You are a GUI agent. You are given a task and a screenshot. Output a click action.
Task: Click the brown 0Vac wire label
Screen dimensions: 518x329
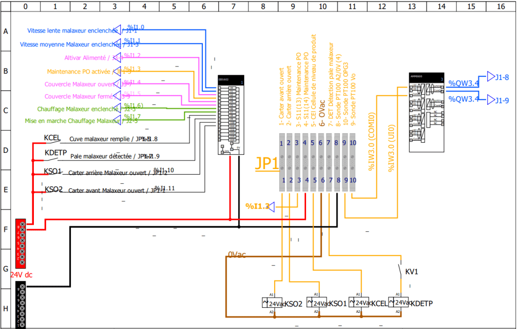(237, 254)
